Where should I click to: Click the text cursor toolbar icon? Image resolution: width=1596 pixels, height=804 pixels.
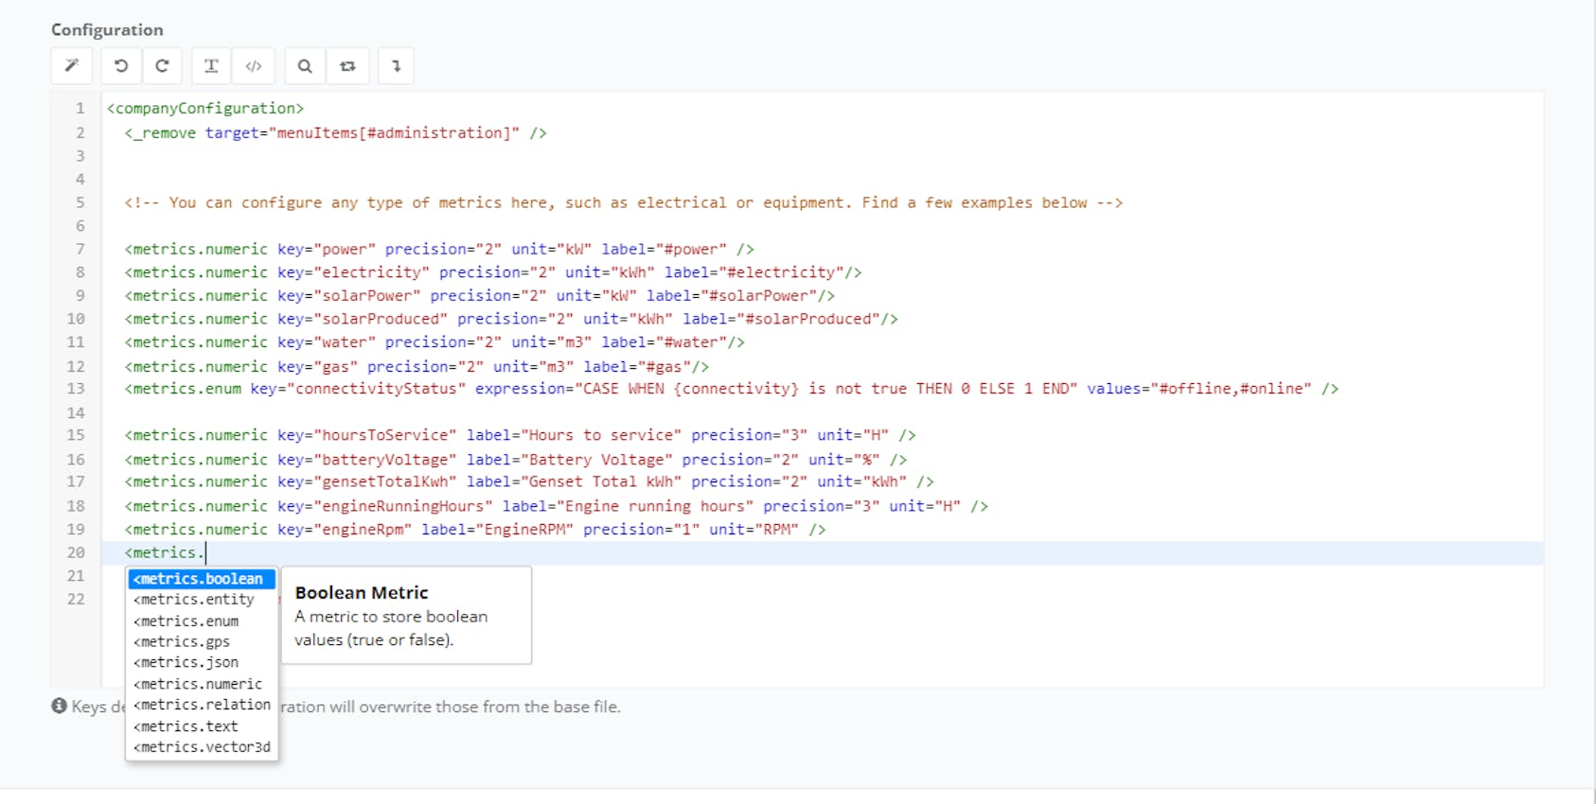coord(211,66)
